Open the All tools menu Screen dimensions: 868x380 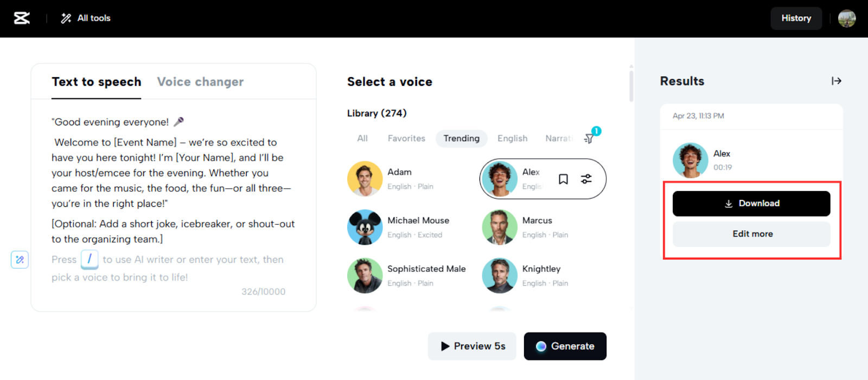coord(86,18)
